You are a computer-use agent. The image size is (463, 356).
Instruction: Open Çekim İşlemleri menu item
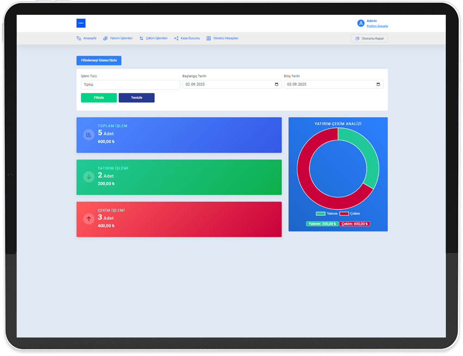click(x=154, y=38)
